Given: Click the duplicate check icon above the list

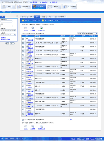Looking at the screenshot, I should (x=41, y=28).
